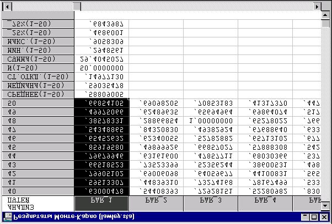Select row header 44
332x224 pixels.
click(38, 156)
